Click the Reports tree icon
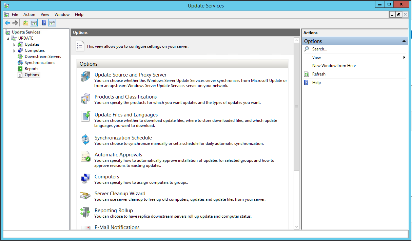 pos(20,69)
